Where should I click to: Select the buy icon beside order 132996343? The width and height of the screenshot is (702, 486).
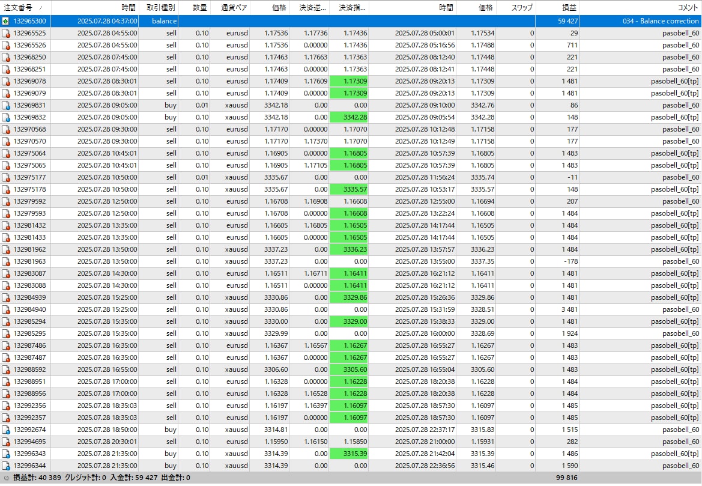(x=6, y=454)
